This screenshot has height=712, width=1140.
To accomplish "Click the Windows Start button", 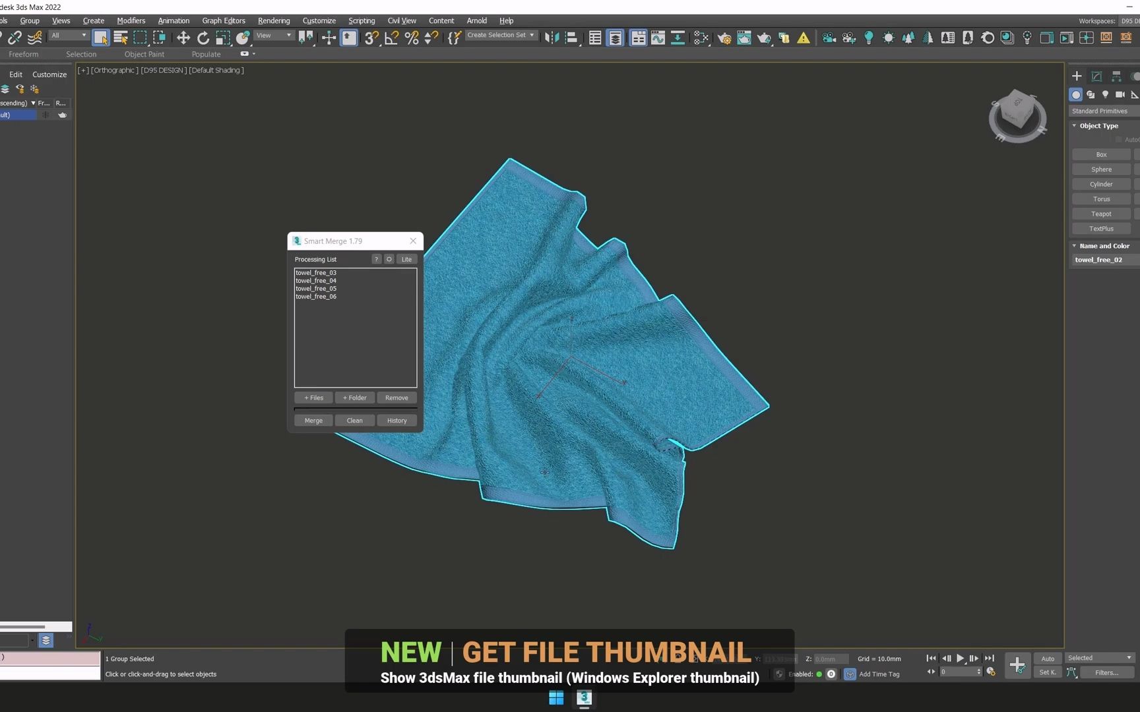I will click(x=556, y=698).
